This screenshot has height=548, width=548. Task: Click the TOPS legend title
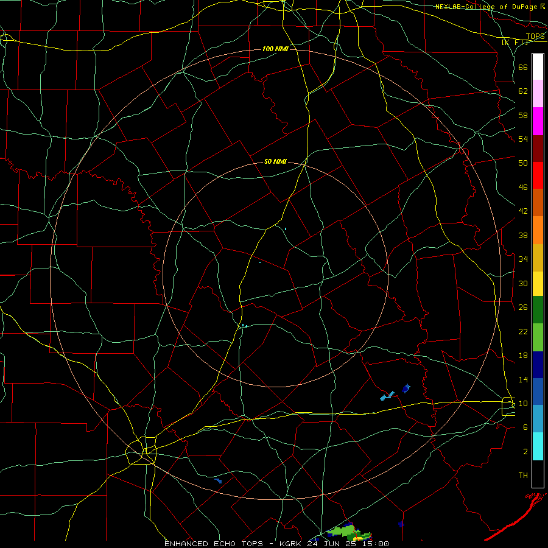535,37
